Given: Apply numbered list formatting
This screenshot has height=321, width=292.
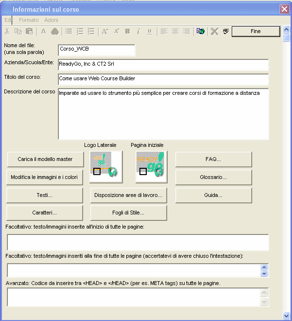Looking at the screenshot, I should (80, 31).
